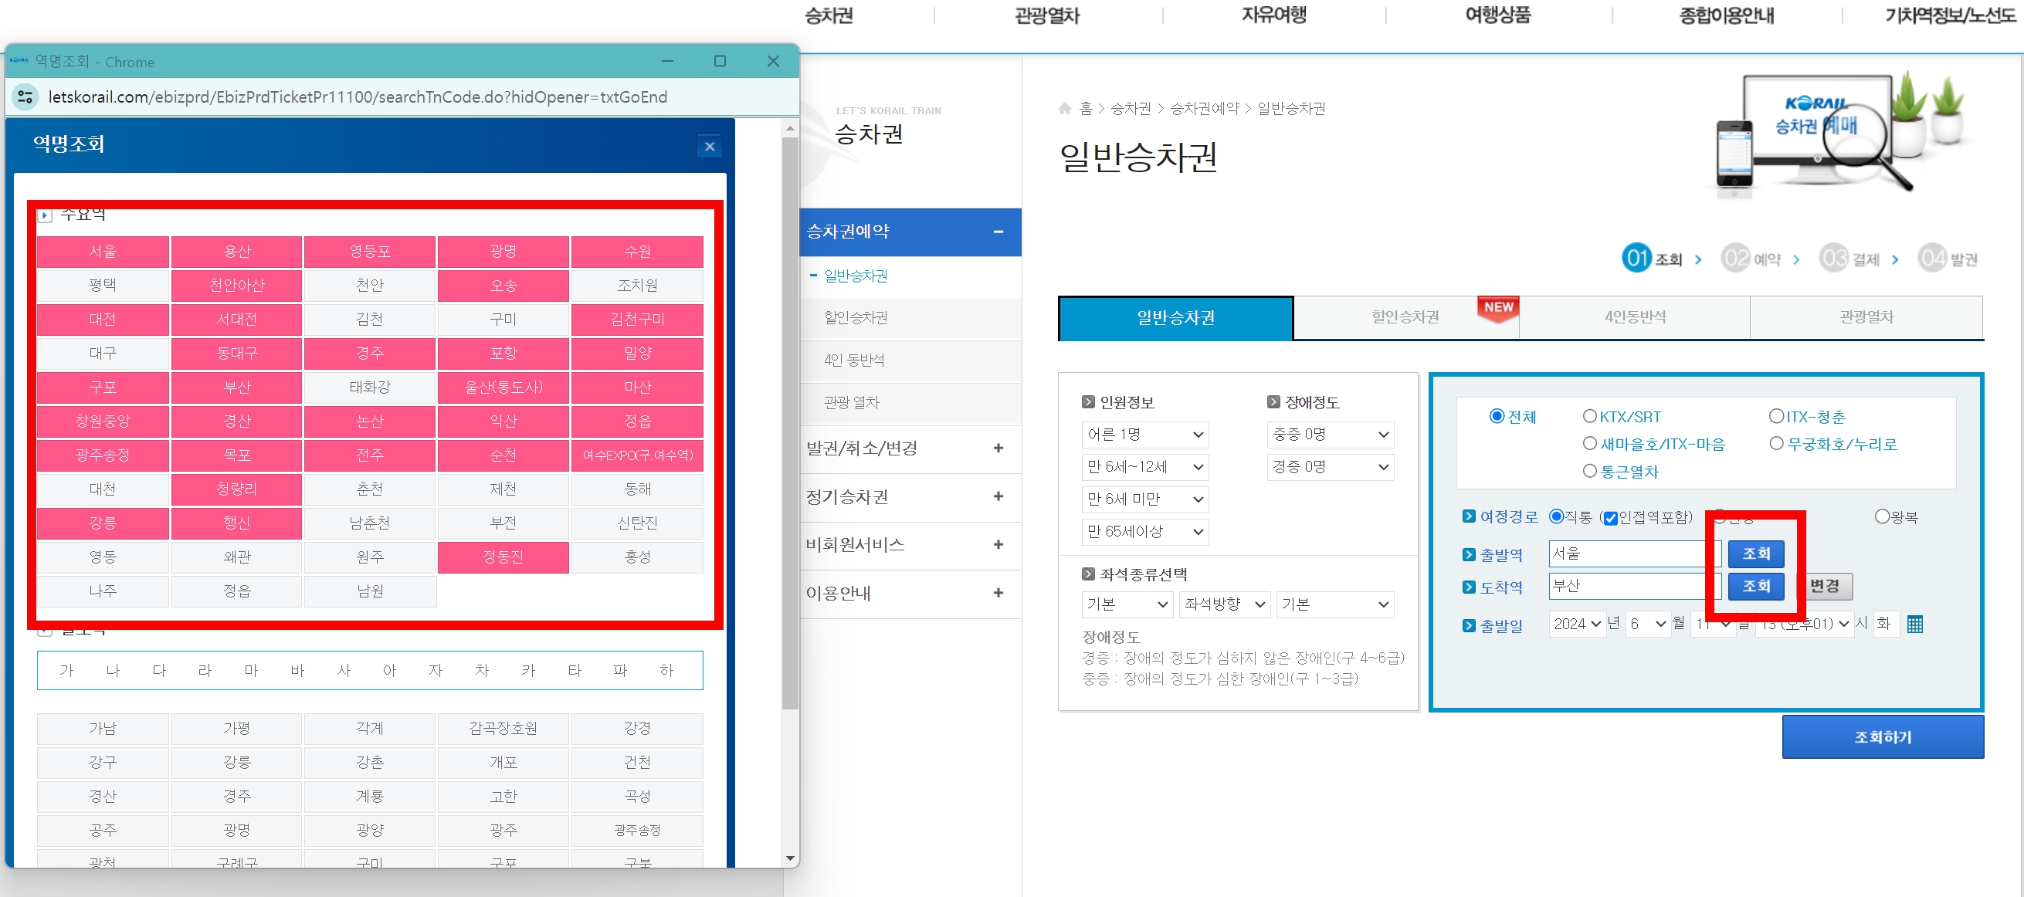This screenshot has width=2024, height=897.
Task: Click the blue arrow icon beside 인원정보
Action: 1089,401
